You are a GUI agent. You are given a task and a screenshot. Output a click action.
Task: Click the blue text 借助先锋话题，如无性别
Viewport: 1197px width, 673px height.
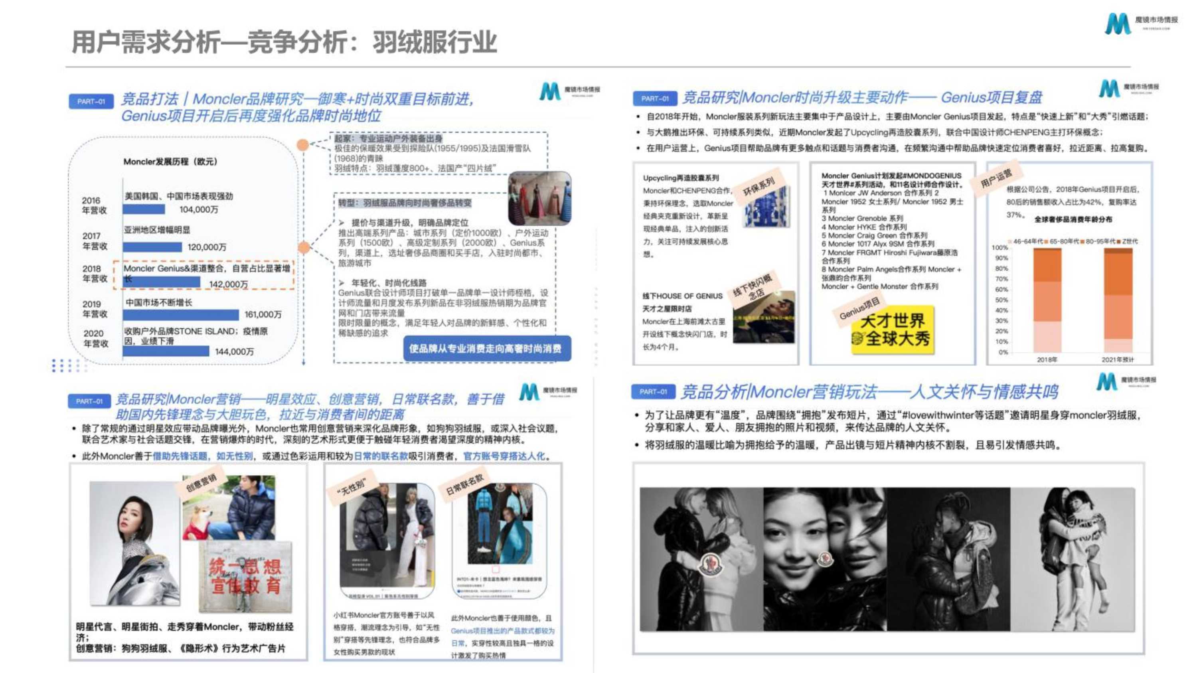pos(203,456)
